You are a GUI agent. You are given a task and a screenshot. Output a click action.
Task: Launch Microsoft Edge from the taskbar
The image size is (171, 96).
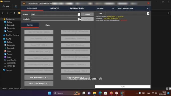(x=100, y=93)
